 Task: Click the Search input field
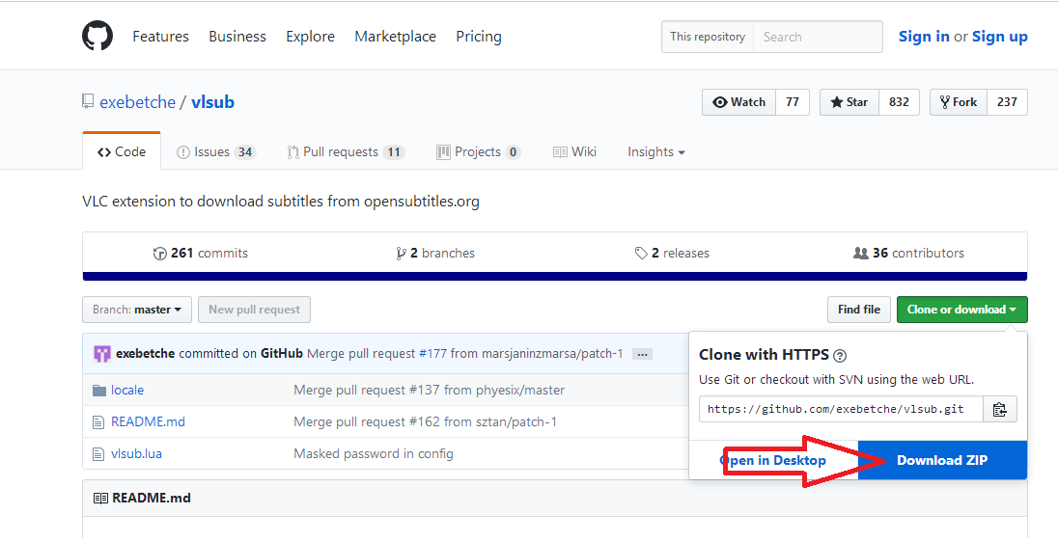[818, 37]
